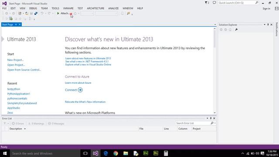Viewport: 279px width, 157px height.
Task: Click the Quick Launch search field
Action: coord(236,3)
